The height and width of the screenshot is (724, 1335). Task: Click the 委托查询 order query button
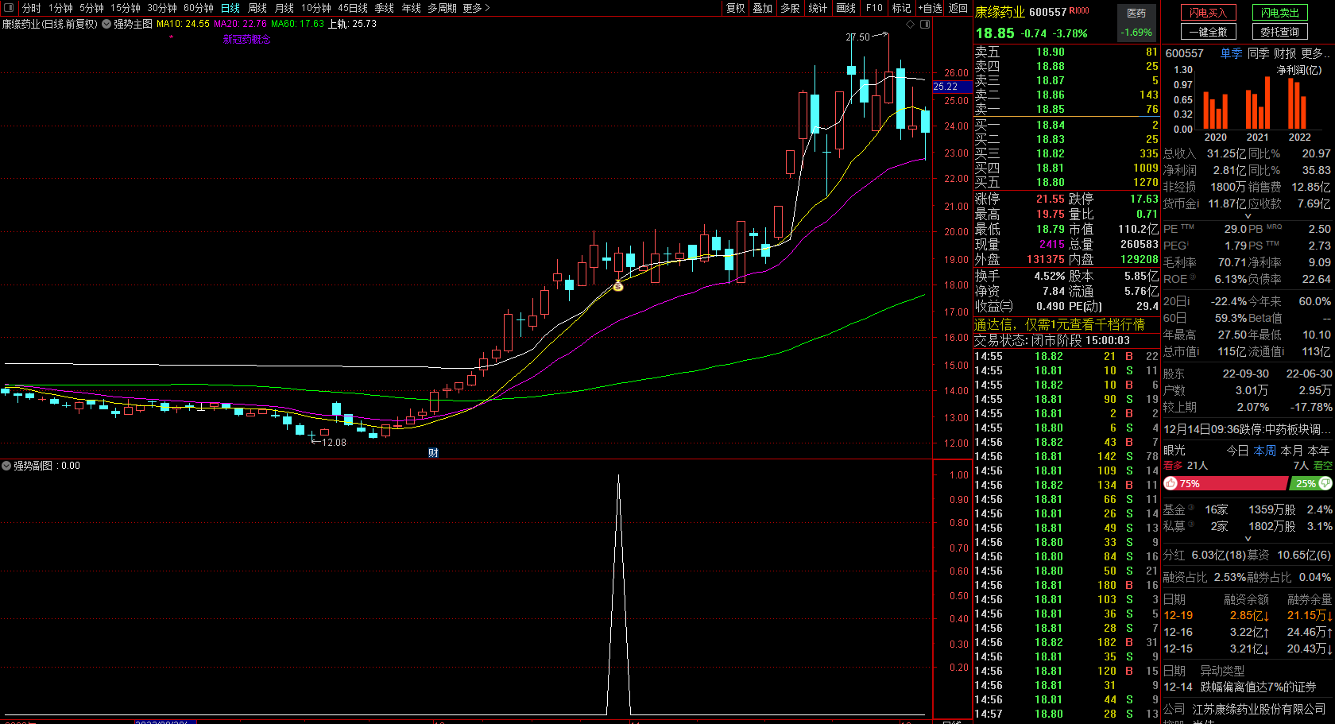tap(1279, 32)
